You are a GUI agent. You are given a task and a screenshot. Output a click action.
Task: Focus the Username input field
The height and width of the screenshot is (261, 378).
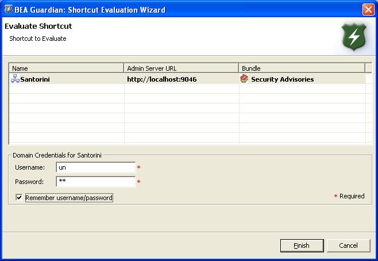pyautogui.click(x=96, y=167)
